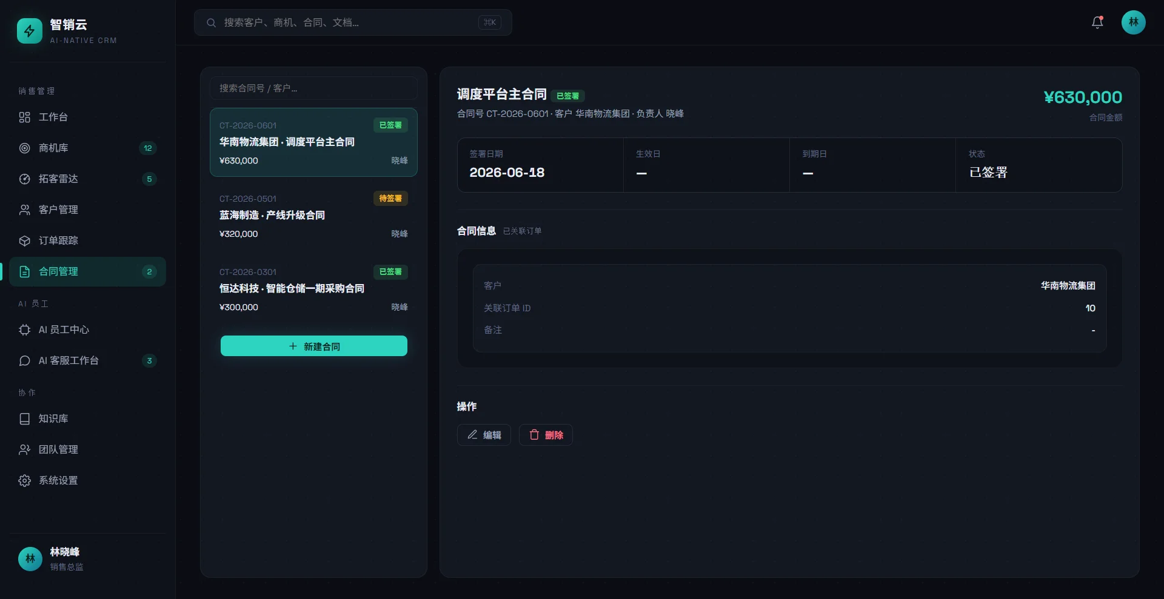Image resolution: width=1164 pixels, height=599 pixels.
Task: Select contract CT-2026-0301 恒达科技 card
Action: (313, 289)
